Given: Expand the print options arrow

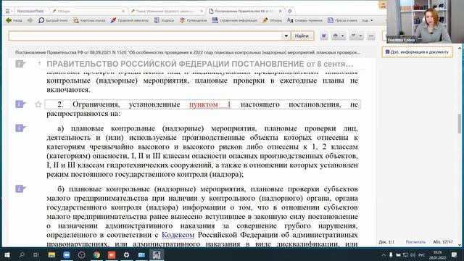Looking at the screenshot, I should [343, 36].
